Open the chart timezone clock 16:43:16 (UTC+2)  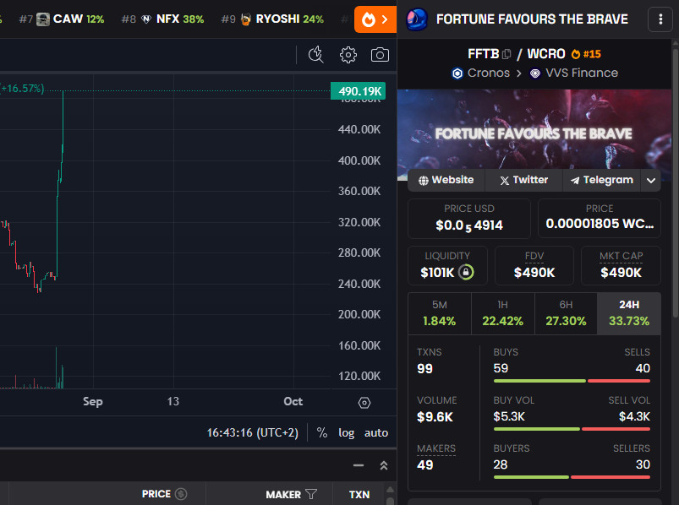[253, 432]
